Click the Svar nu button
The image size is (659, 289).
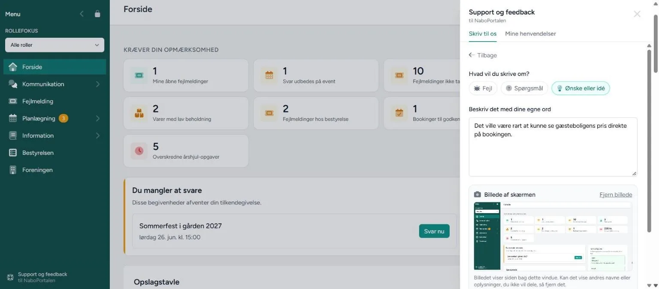click(x=434, y=231)
